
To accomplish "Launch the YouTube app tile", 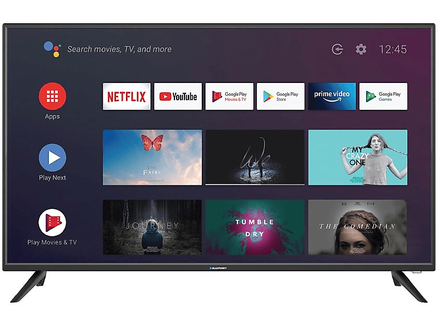I will [x=178, y=96].
